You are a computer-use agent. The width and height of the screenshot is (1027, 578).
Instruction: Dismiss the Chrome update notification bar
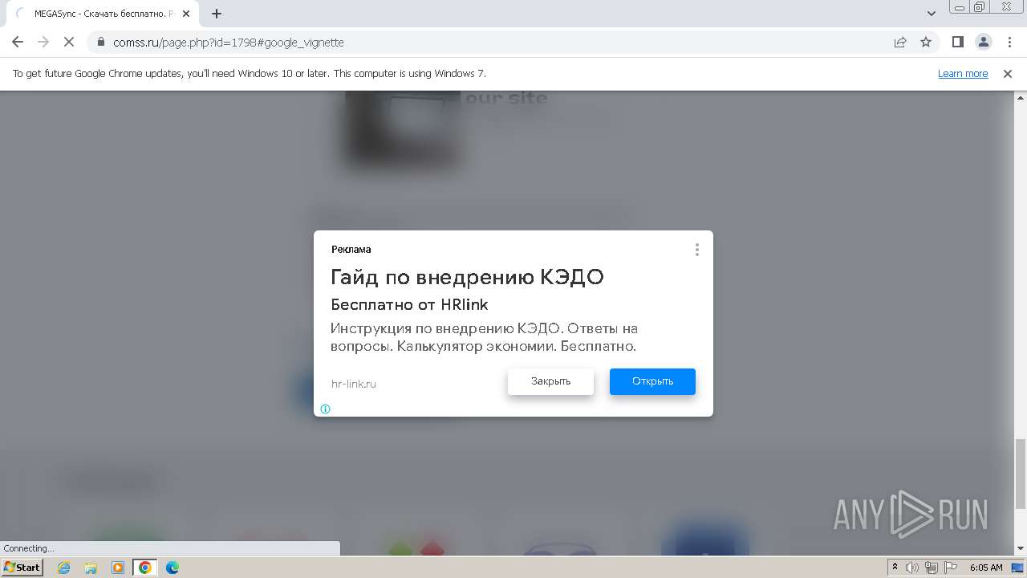(1008, 74)
